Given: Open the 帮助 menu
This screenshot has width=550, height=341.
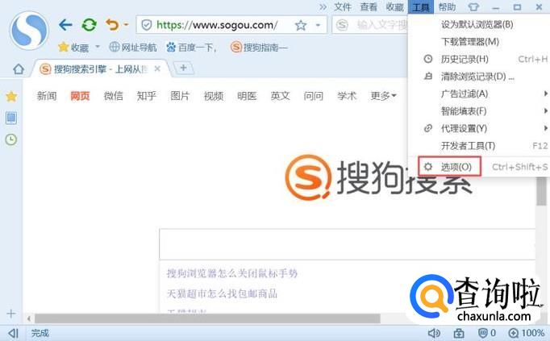Looking at the screenshot, I should tap(447, 7).
